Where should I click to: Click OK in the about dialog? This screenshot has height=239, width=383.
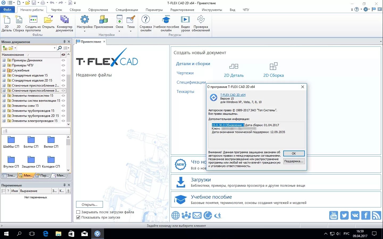click(294, 153)
